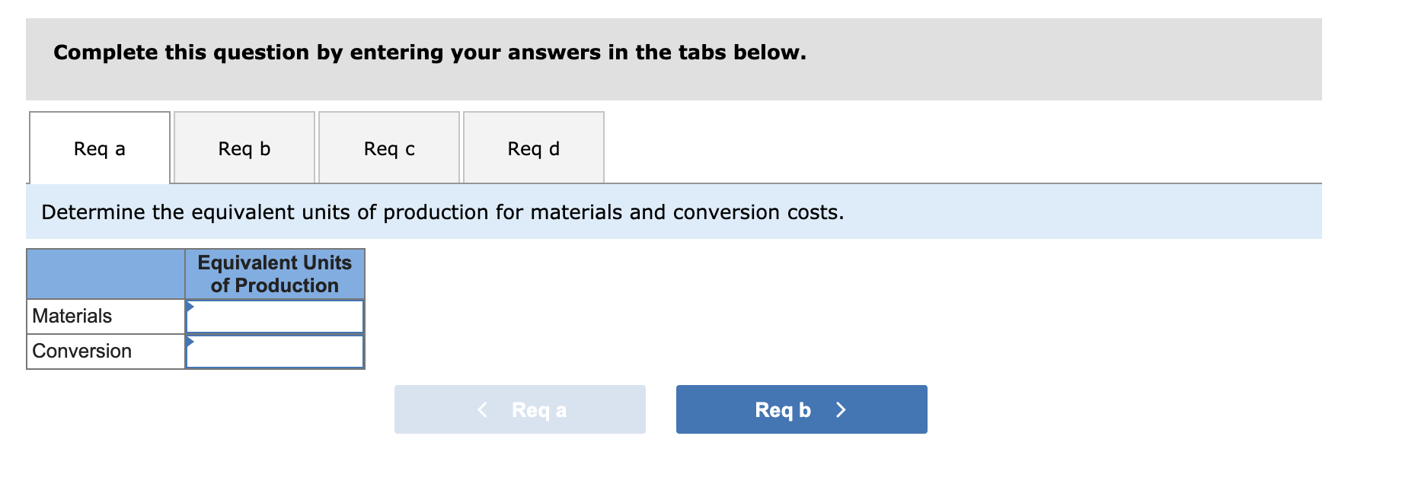Click the disabled Req a back button
The width and height of the screenshot is (1418, 487).
[520, 409]
